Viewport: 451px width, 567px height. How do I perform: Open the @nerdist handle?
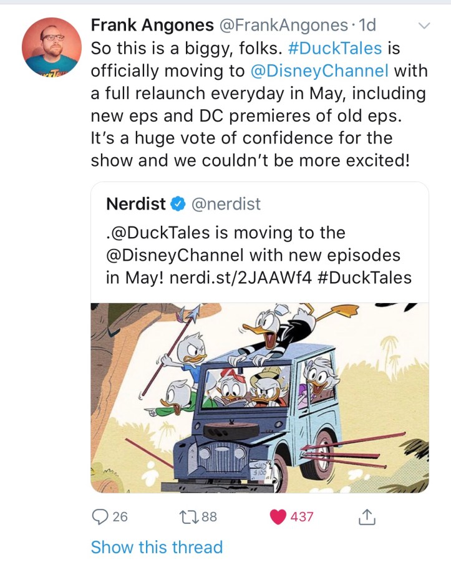point(225,204)
